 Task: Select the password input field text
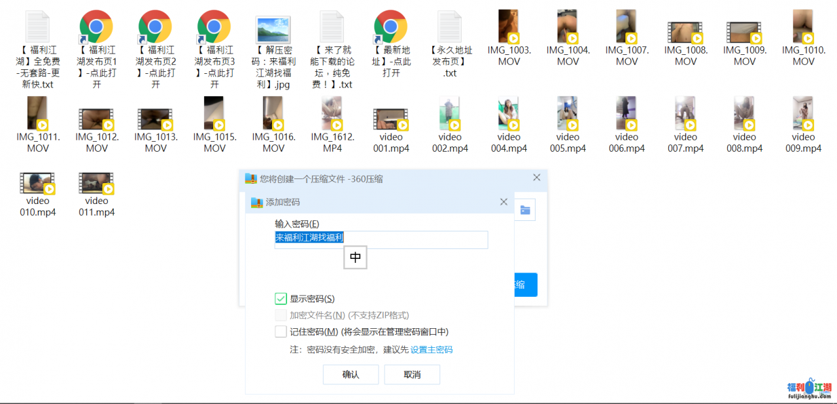click(x=381, y=240)
